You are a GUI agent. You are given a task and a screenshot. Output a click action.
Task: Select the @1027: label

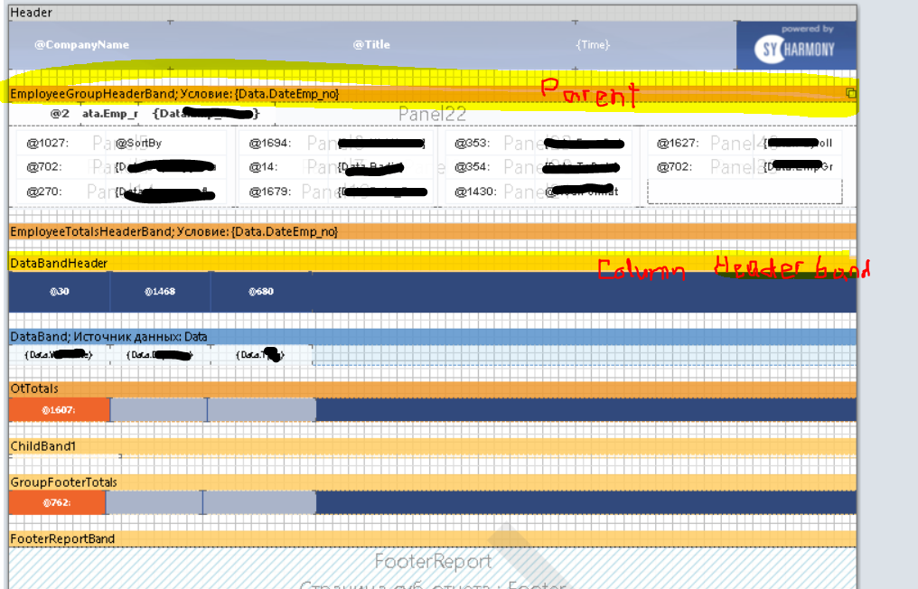(47, 143)
